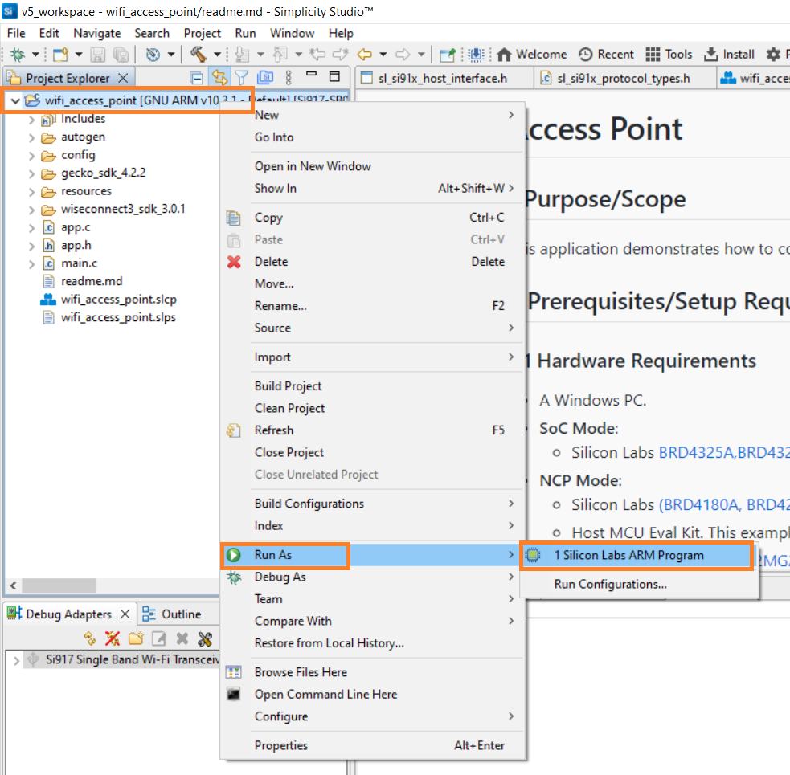
Task: Click the Tools grid icon
Action: 669,55
